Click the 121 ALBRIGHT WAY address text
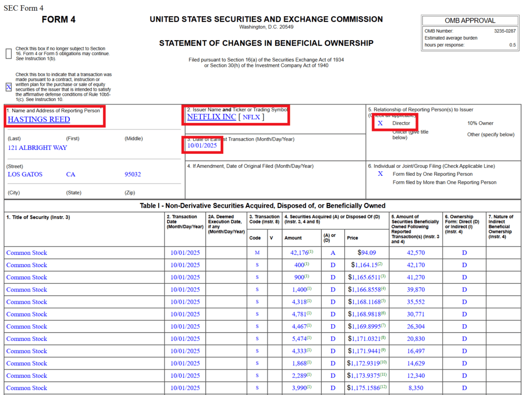The width and height of the screenshot is (522, 395). click(37, 148)
